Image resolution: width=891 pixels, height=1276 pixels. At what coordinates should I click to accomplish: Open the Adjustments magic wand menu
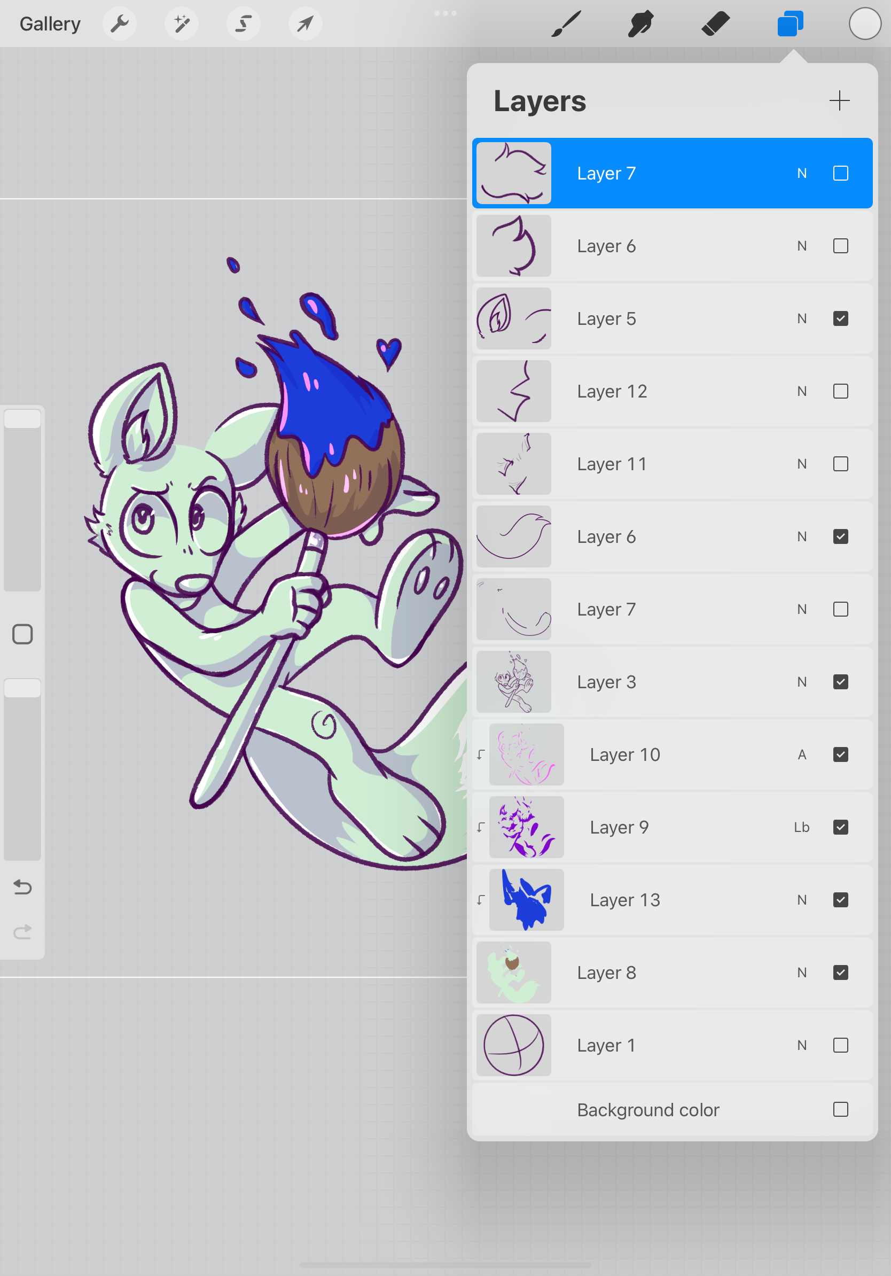pyautogui.click(x=181, y=24)
